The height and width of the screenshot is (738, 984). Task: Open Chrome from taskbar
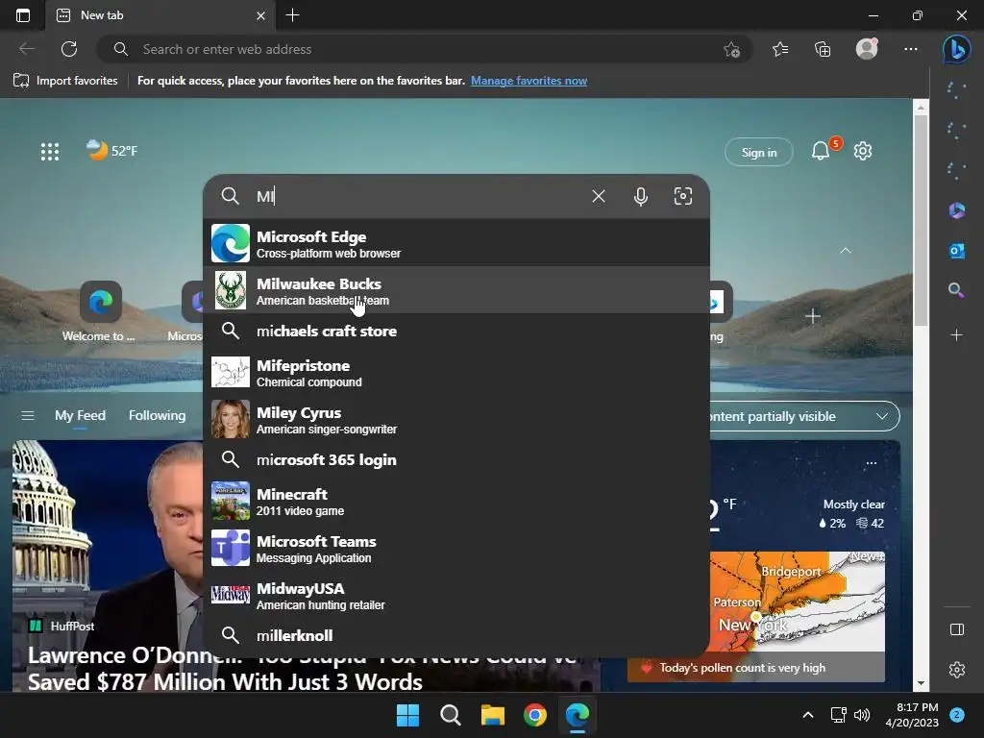pyautogui.click(x=534, y=715)
